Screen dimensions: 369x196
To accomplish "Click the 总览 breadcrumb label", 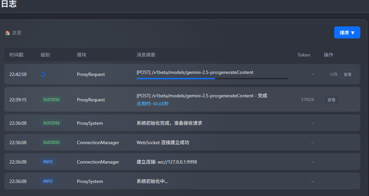I will (17, 33).
